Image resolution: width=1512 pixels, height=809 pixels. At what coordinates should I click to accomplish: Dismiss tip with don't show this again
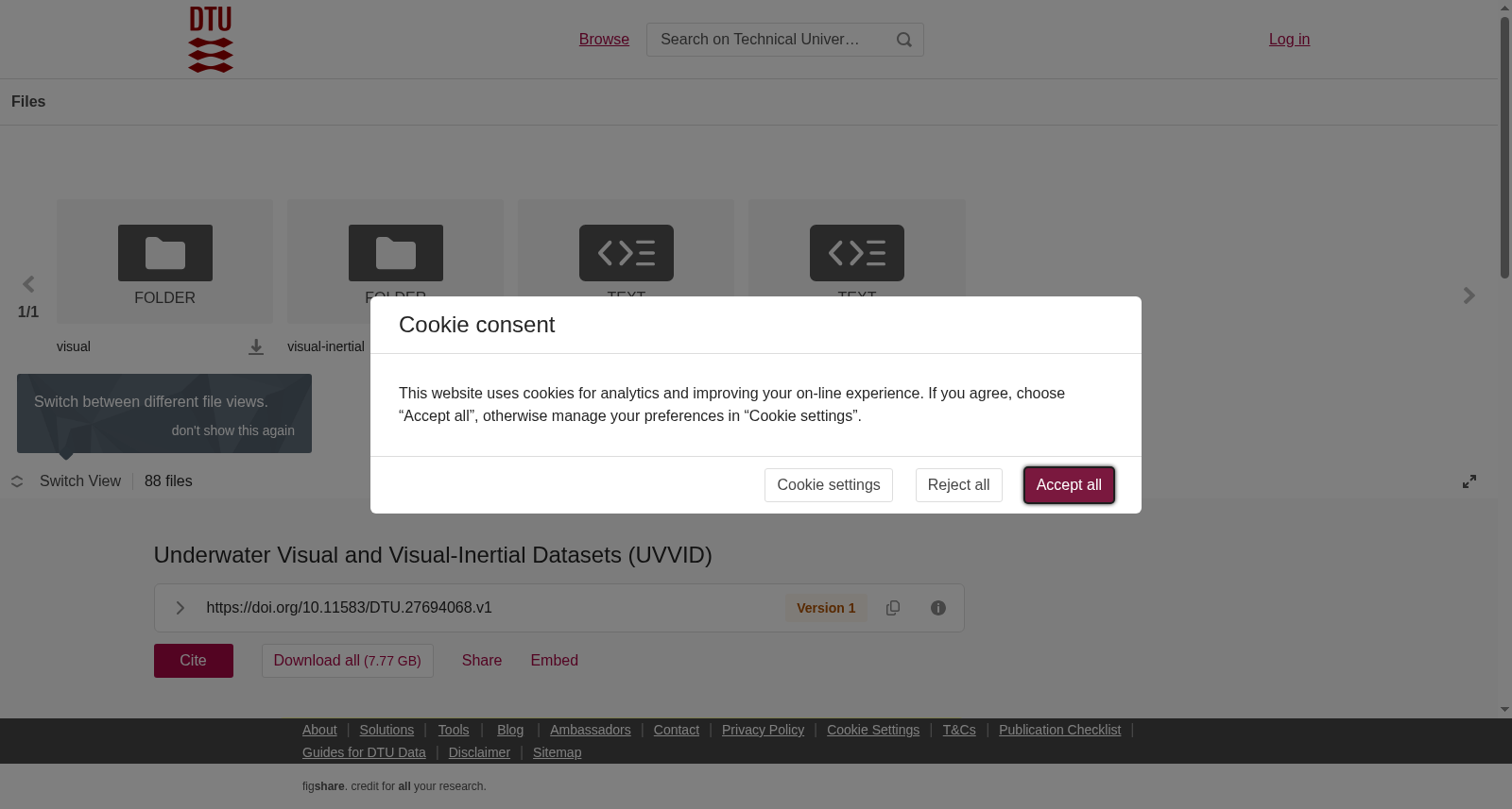(x=233, y=430)
